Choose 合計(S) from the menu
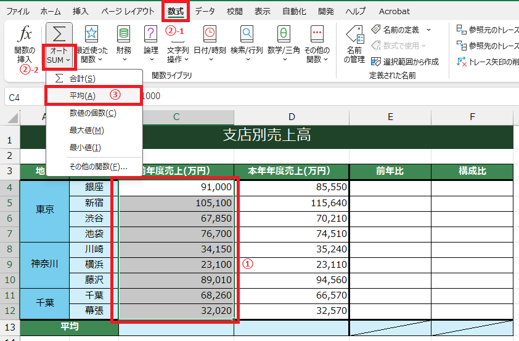The height and width of the screenshot is (341, 519). (x=94, y=78)
